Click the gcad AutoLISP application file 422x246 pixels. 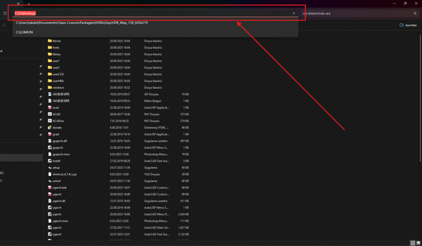coord(56,134)
